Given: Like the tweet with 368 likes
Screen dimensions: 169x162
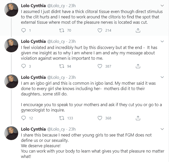Looking at the screenshot, I should 100,118.
